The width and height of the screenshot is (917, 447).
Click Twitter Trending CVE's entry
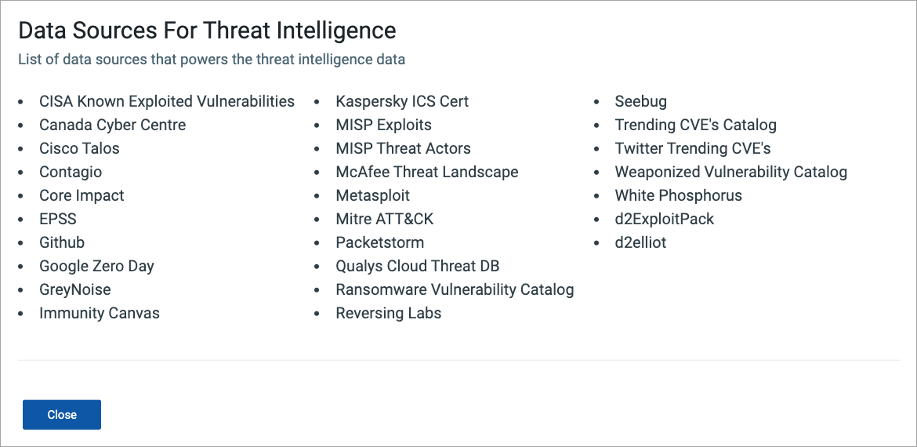tap(693, 148)
